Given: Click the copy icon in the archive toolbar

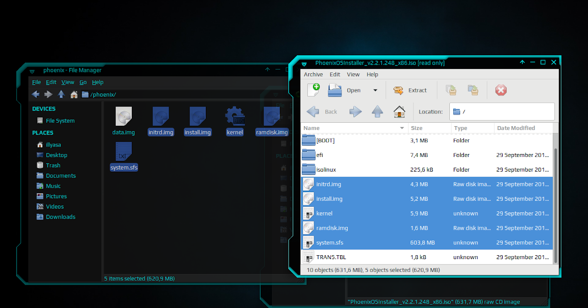Looking at the screenshot, I should tap(451, 90).
